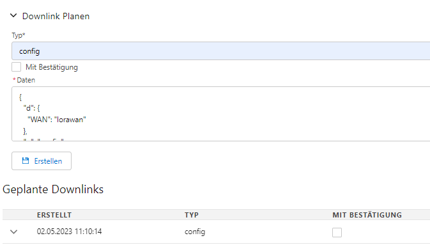Click the Mit Bestätigung label text

pos(52,67)
